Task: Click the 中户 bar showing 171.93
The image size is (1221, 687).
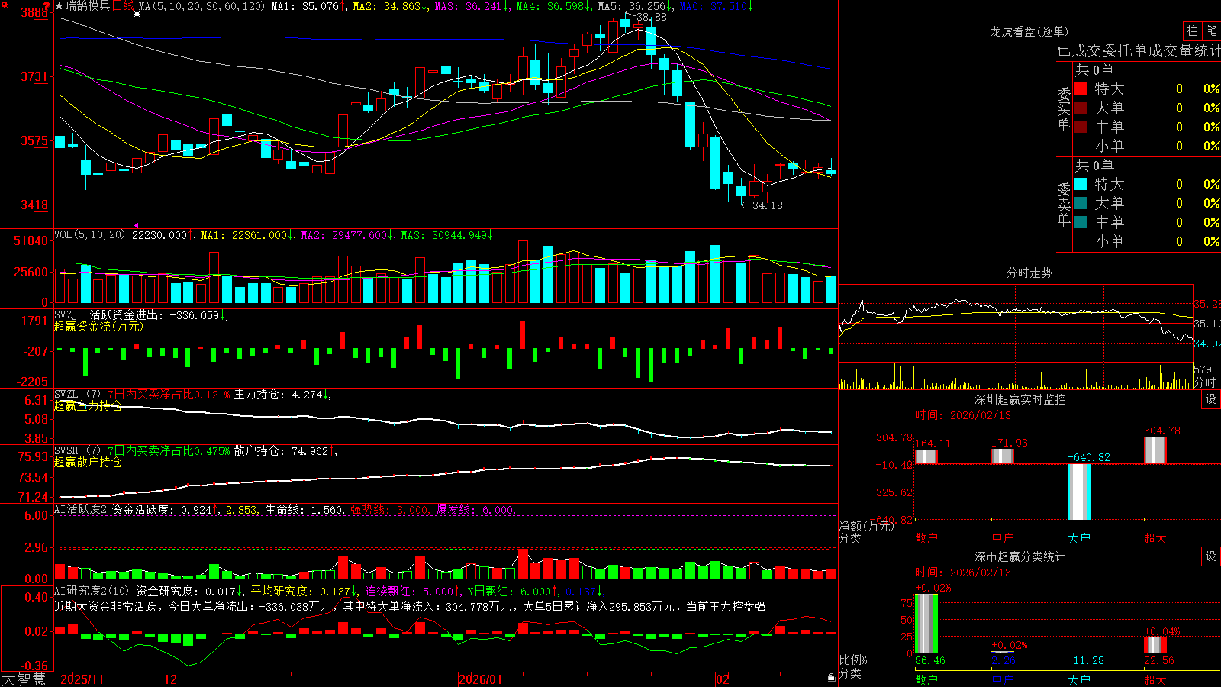Action: pyautogui.click(x=1002, y=456)
